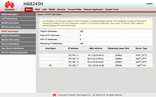Click the HG8245H model title

[33, 4]
